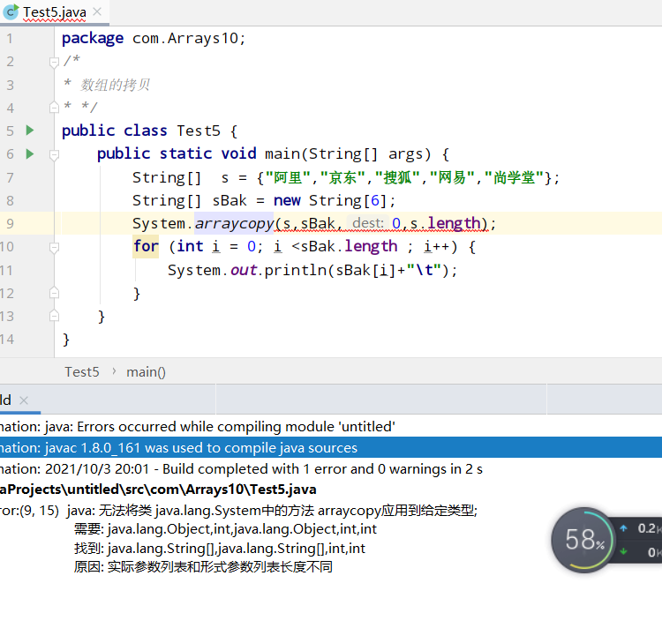This screenshot has width=662, height=628.
Task: Click the comment text 数组的拷贝
Action: point(116,85)
